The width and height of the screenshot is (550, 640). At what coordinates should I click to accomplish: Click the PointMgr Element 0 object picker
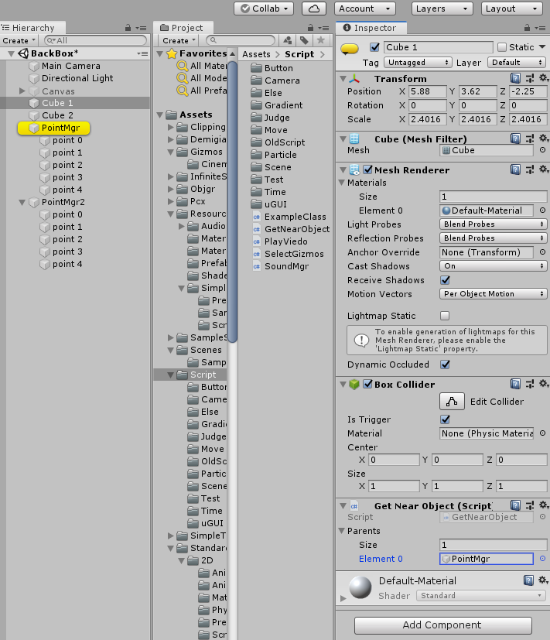coord(543,559)
